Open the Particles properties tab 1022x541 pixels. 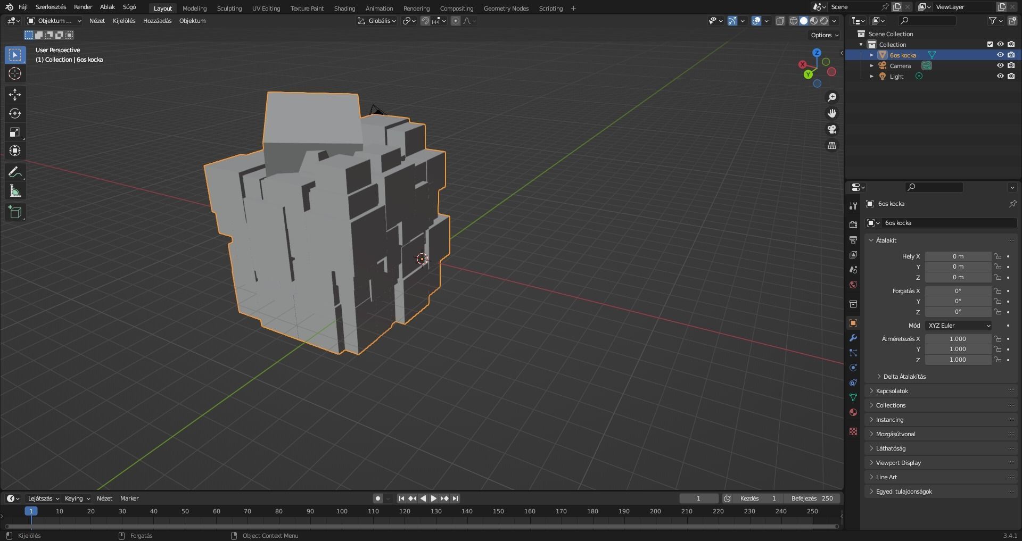tap(853, 353)
